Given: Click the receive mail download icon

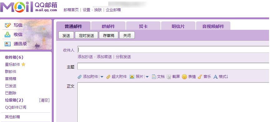Looking at the screenshot, I should [x=8, y=34].
